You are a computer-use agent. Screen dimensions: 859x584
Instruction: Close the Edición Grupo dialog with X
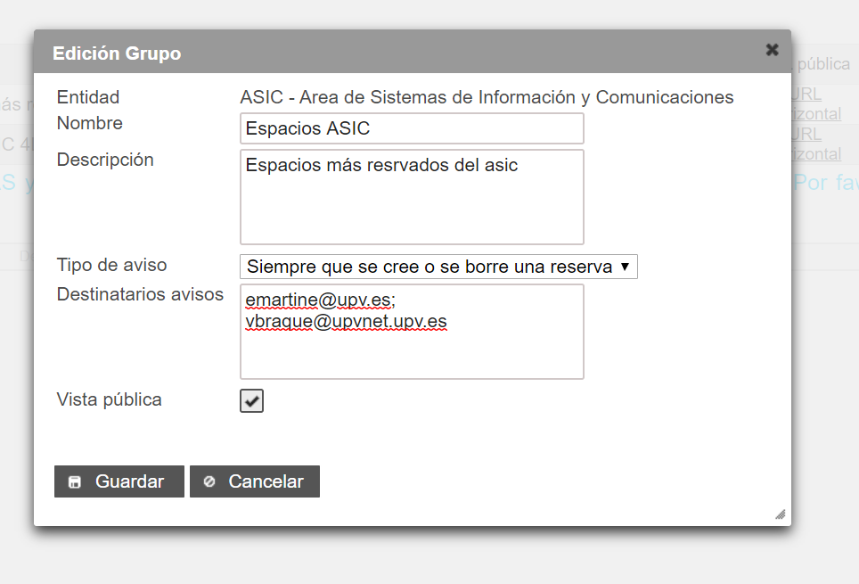pyautogui.click(x=772, y=50)
